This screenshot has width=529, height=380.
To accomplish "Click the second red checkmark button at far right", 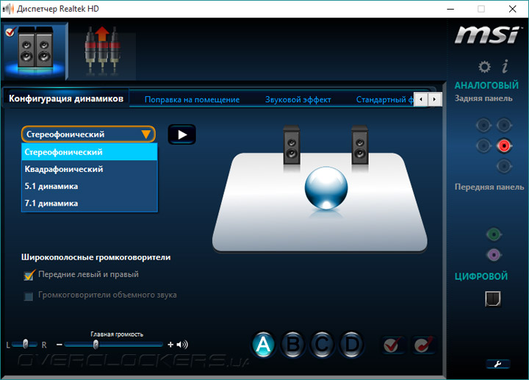I will [423, 345].
